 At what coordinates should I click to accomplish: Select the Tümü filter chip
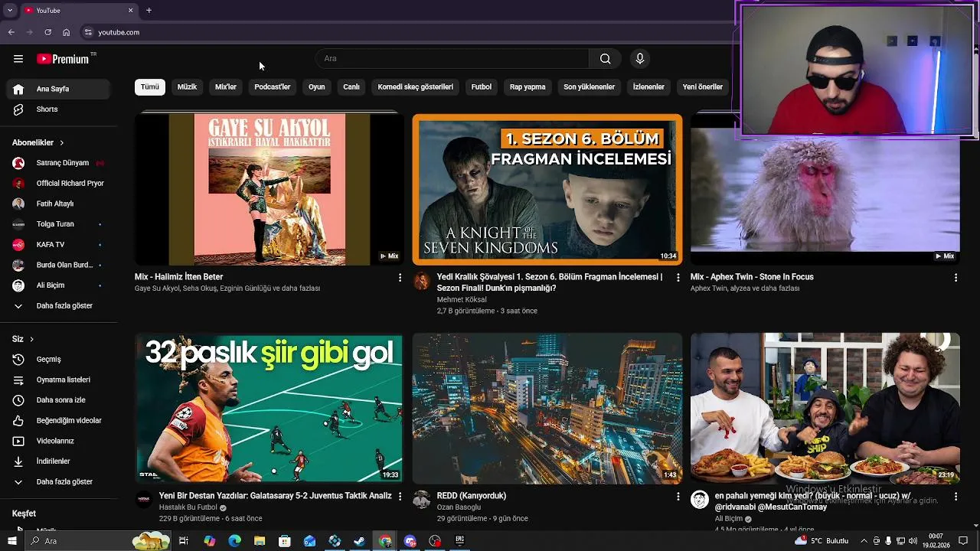coord(150,86)
